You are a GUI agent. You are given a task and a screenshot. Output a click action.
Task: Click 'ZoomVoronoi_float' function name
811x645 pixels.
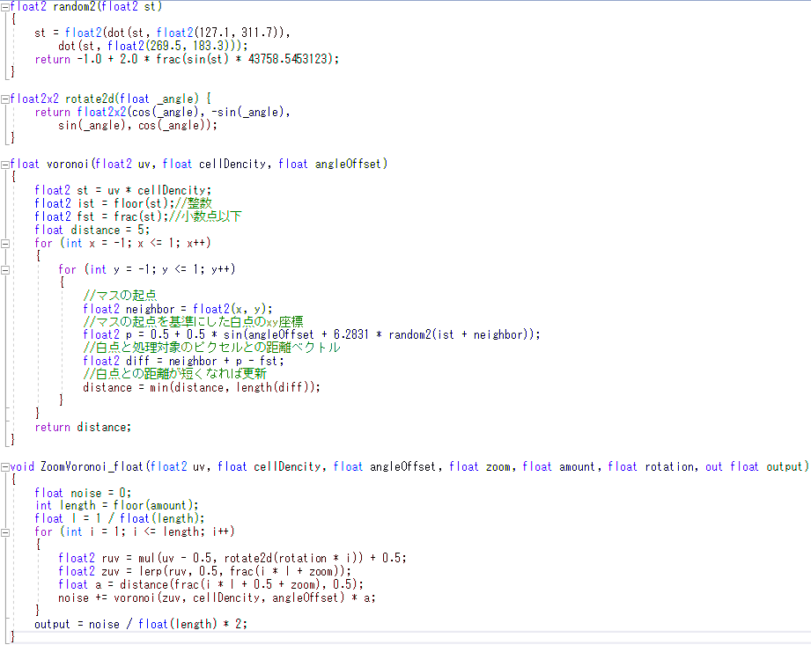(x=92, y=466)
